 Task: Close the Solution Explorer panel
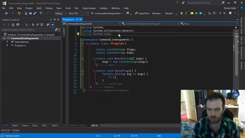(x=58, y=20)
